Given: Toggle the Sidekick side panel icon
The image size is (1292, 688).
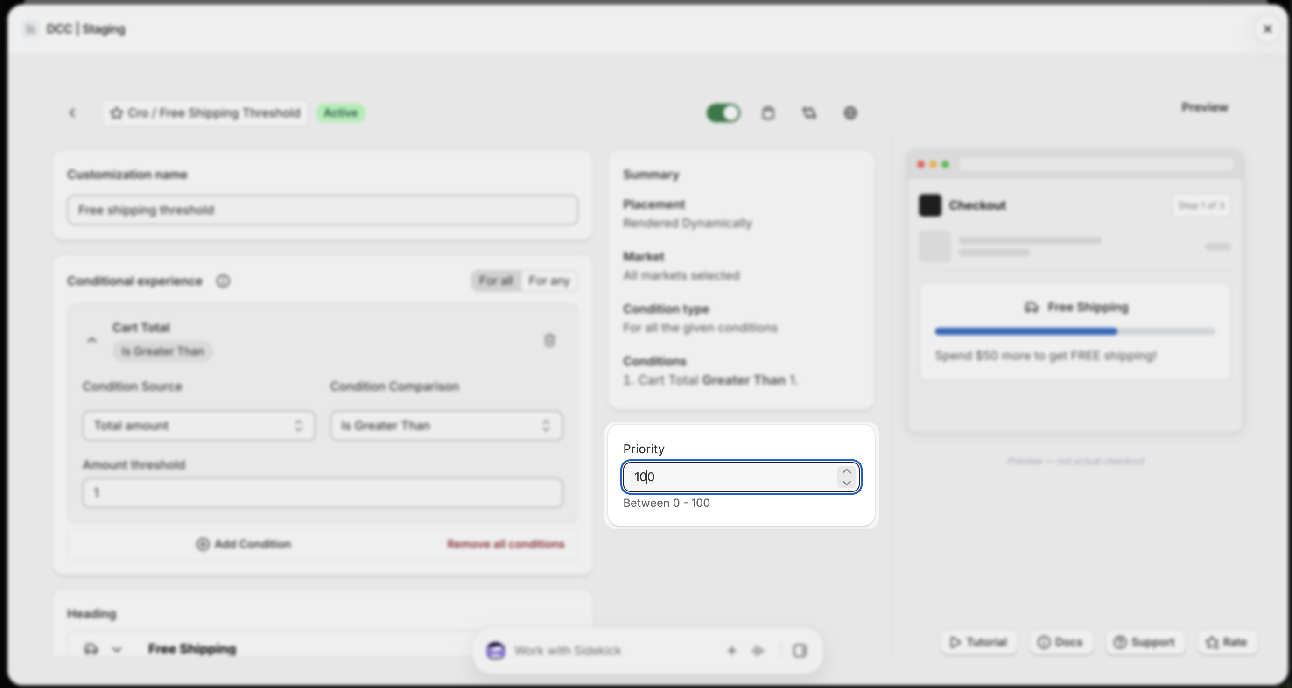Looking at the screenshot, I should coord(800,651).
